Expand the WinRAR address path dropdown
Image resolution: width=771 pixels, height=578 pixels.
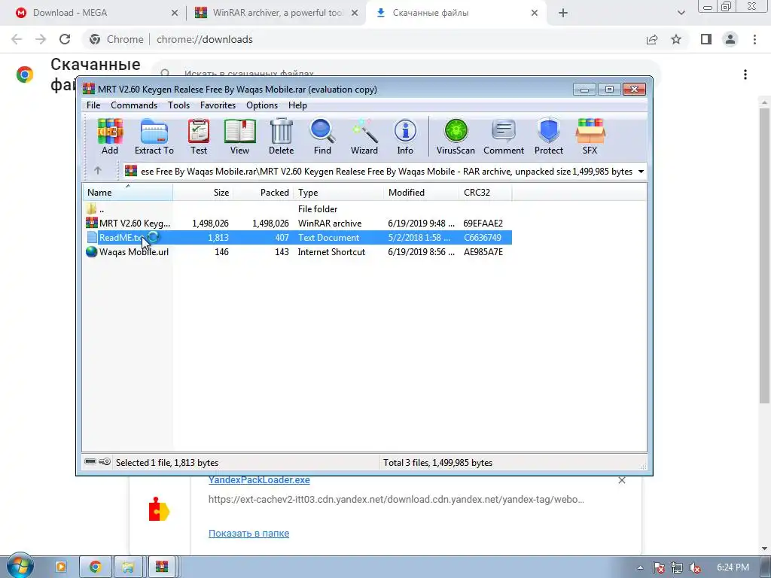(x=641, y=172)
